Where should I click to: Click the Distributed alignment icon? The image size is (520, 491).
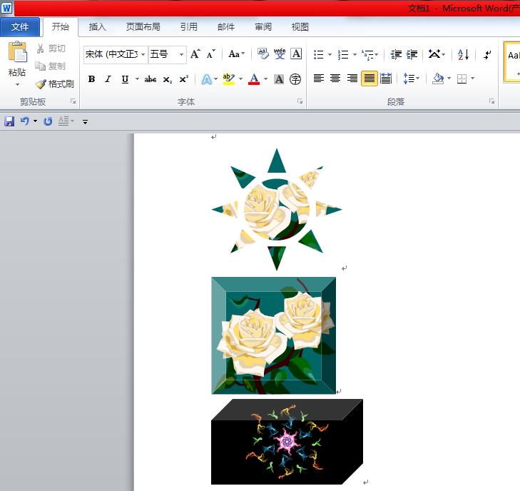386,79
